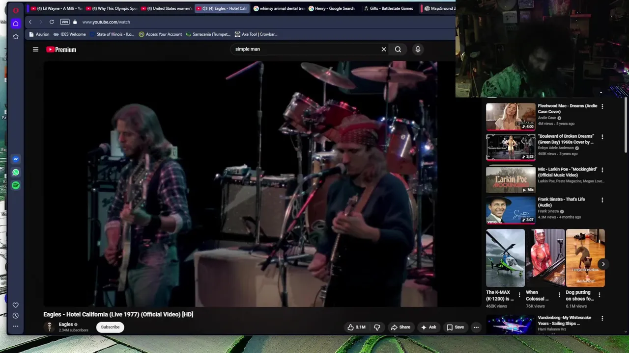
Task: Open options for Dog putting on shoes short
Action: 599,295
